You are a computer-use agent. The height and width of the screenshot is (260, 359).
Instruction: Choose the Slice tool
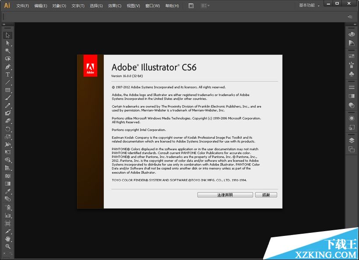pyautogui.click(x=8, y=231)
